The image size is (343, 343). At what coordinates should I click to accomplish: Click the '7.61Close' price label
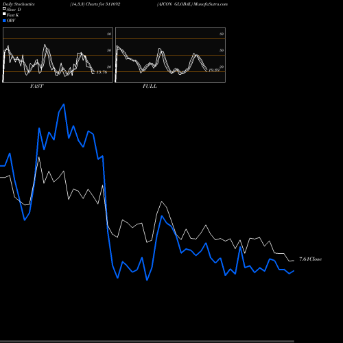[x=311, y=259]
